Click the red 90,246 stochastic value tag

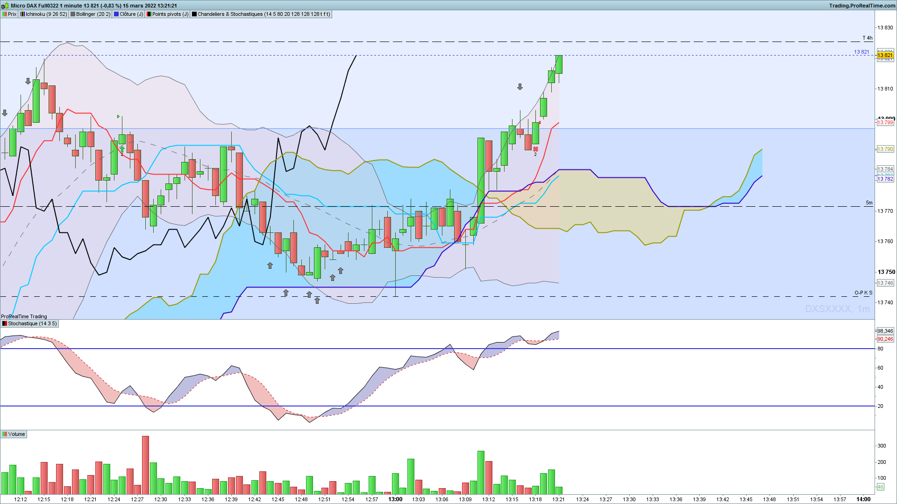click(x=885, y=339)
